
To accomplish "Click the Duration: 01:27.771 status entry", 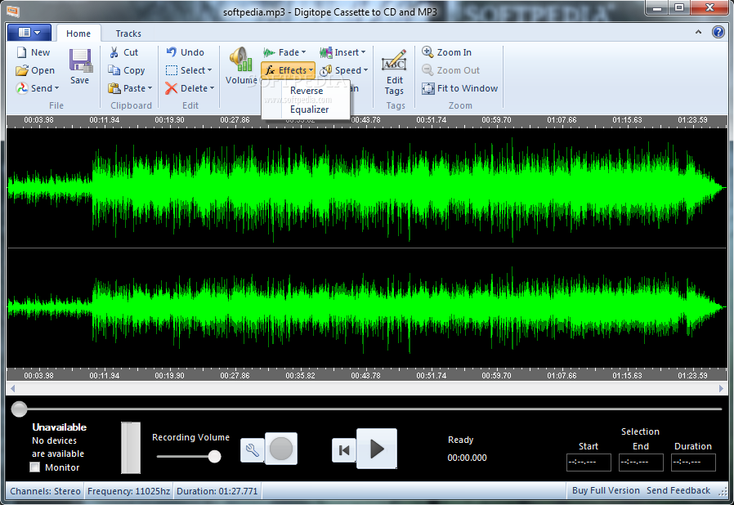I will [217, 491].
